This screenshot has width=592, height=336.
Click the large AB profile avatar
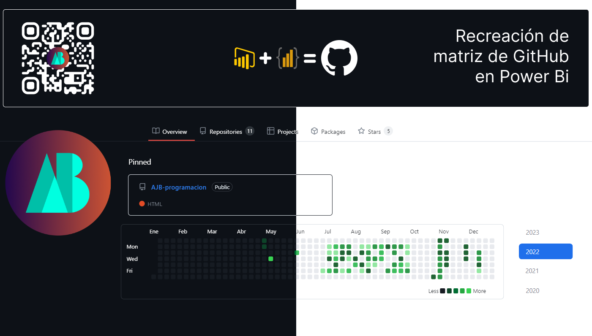pyautogui.click(x=58, y=183)
